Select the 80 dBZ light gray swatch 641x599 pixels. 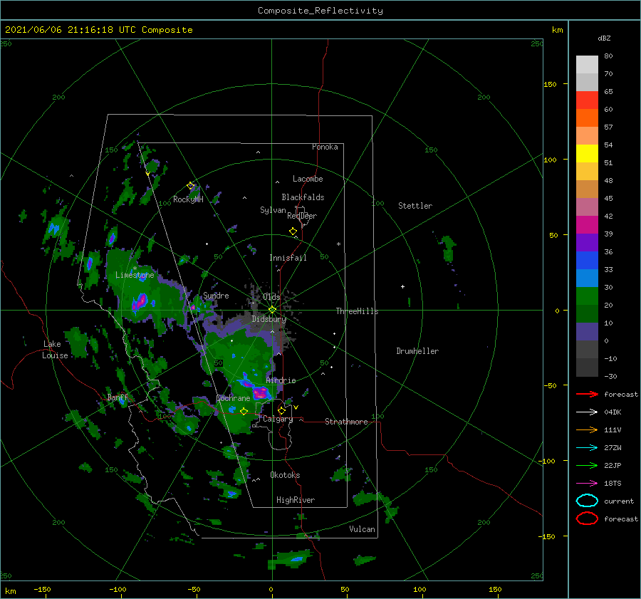(587, 65)
